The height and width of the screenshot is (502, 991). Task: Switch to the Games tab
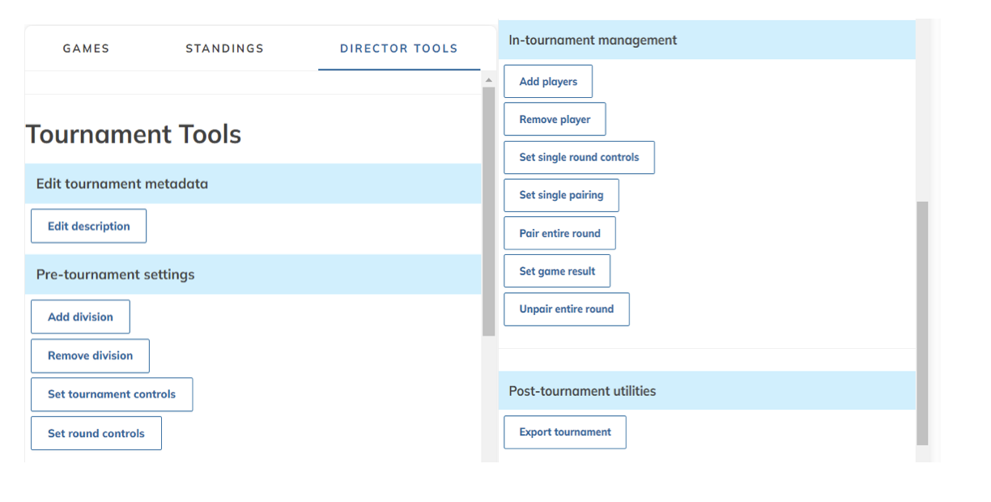[86, 49]
